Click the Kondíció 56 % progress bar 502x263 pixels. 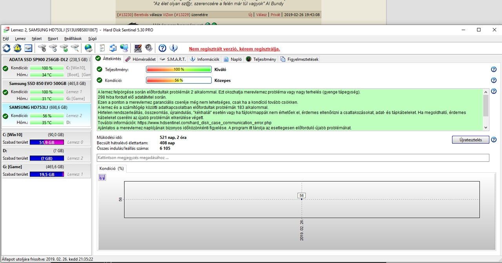179,80
